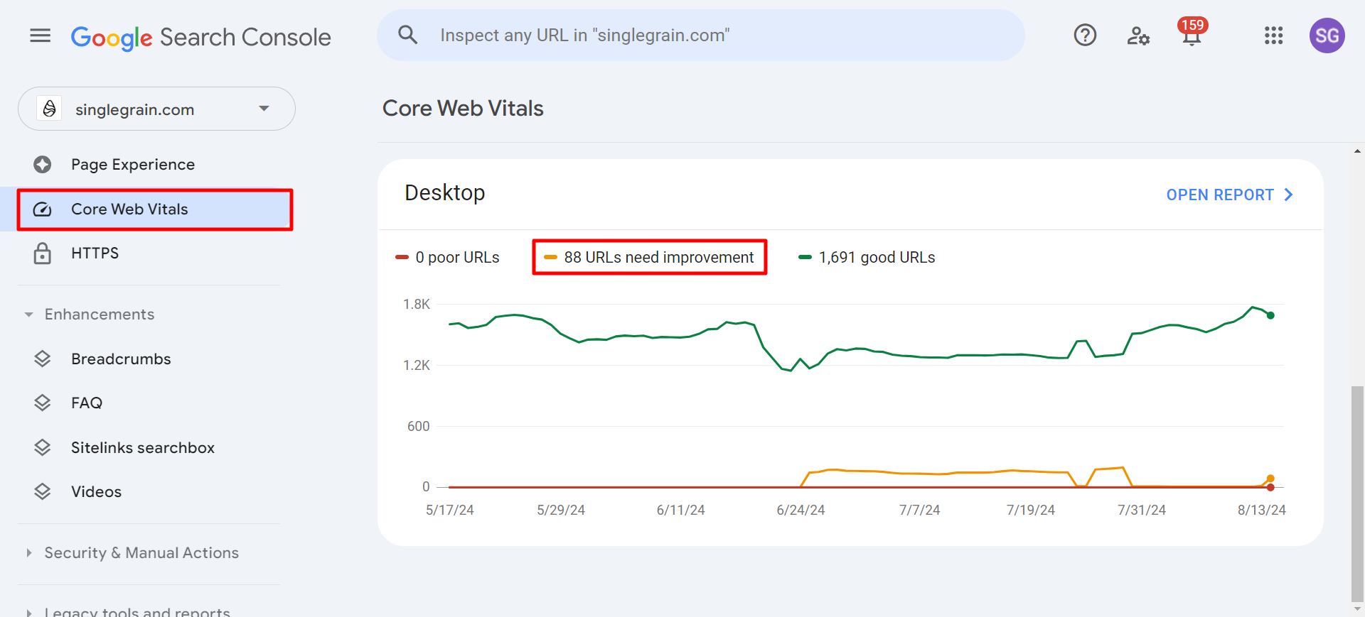Toggle the 0 poor URLs legend
Image resolution: width=1365 pixels, height=617 pixels.
click(447, 257)
